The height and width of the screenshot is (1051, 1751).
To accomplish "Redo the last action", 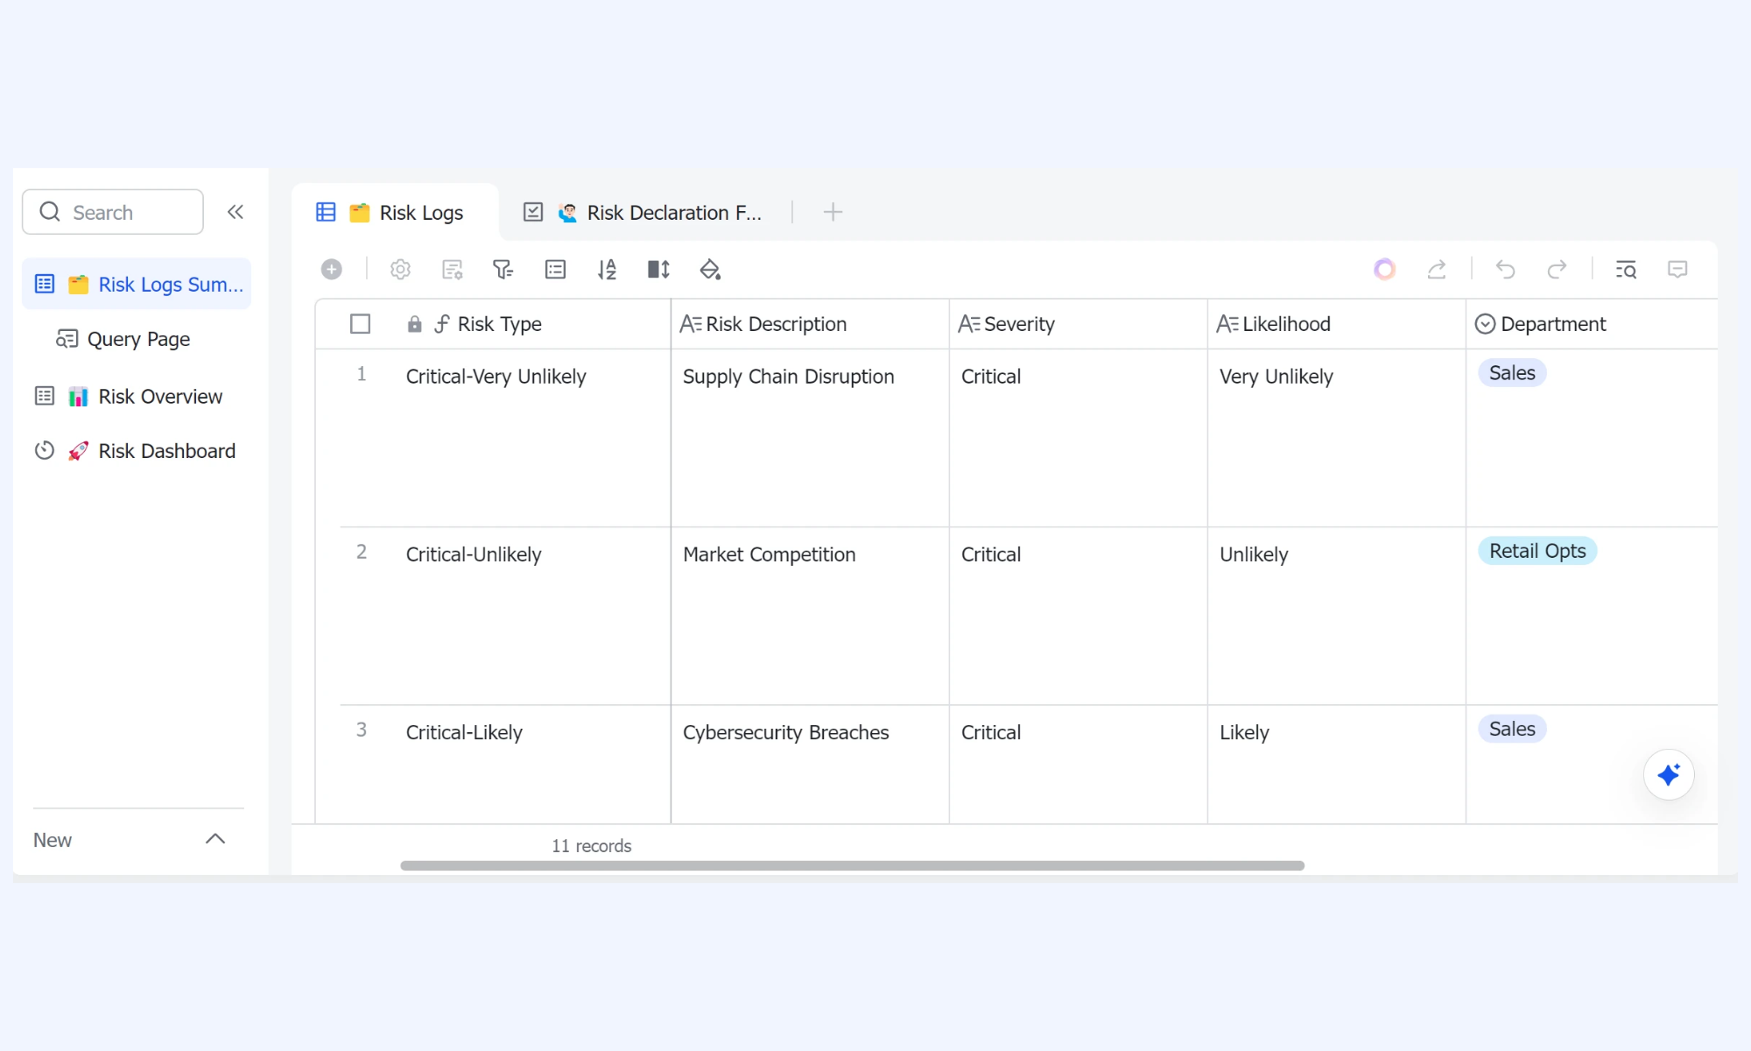I will [1557, 269].
